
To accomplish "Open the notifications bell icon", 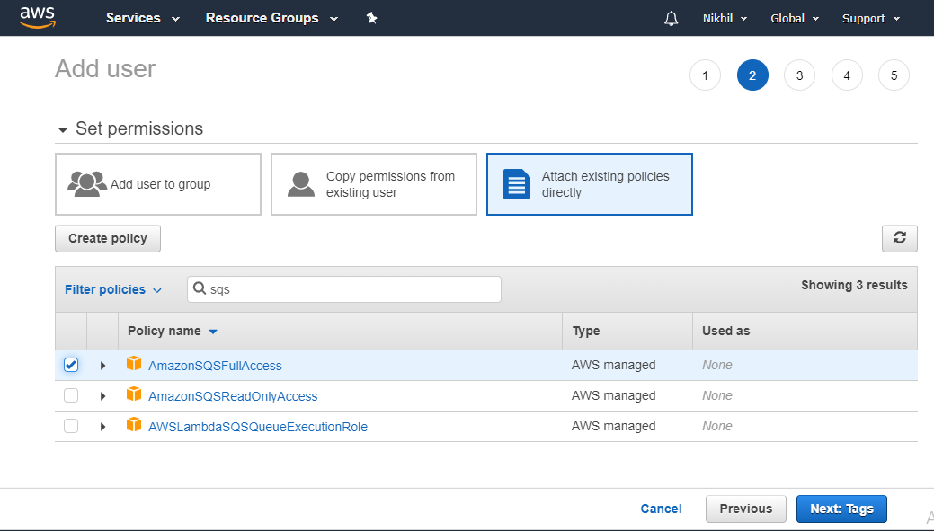I will 672,19.
